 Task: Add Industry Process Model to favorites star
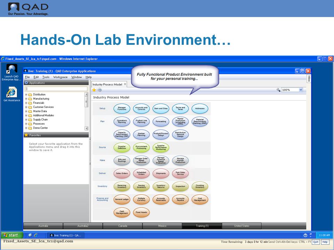[94, 90]
